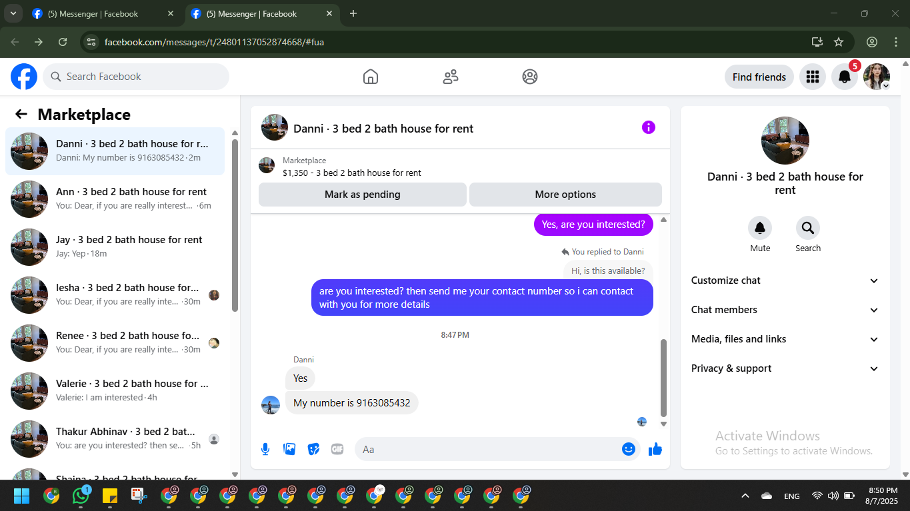Open the account profile picture menu
Image resolution: width=910 pixels, height=511 pixels.
877,77
